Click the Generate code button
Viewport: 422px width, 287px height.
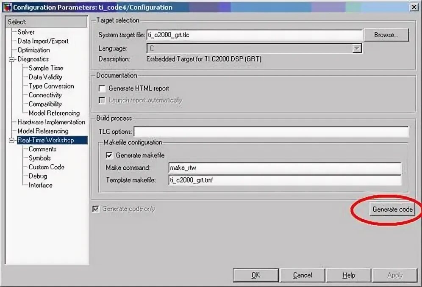[392, 209]
